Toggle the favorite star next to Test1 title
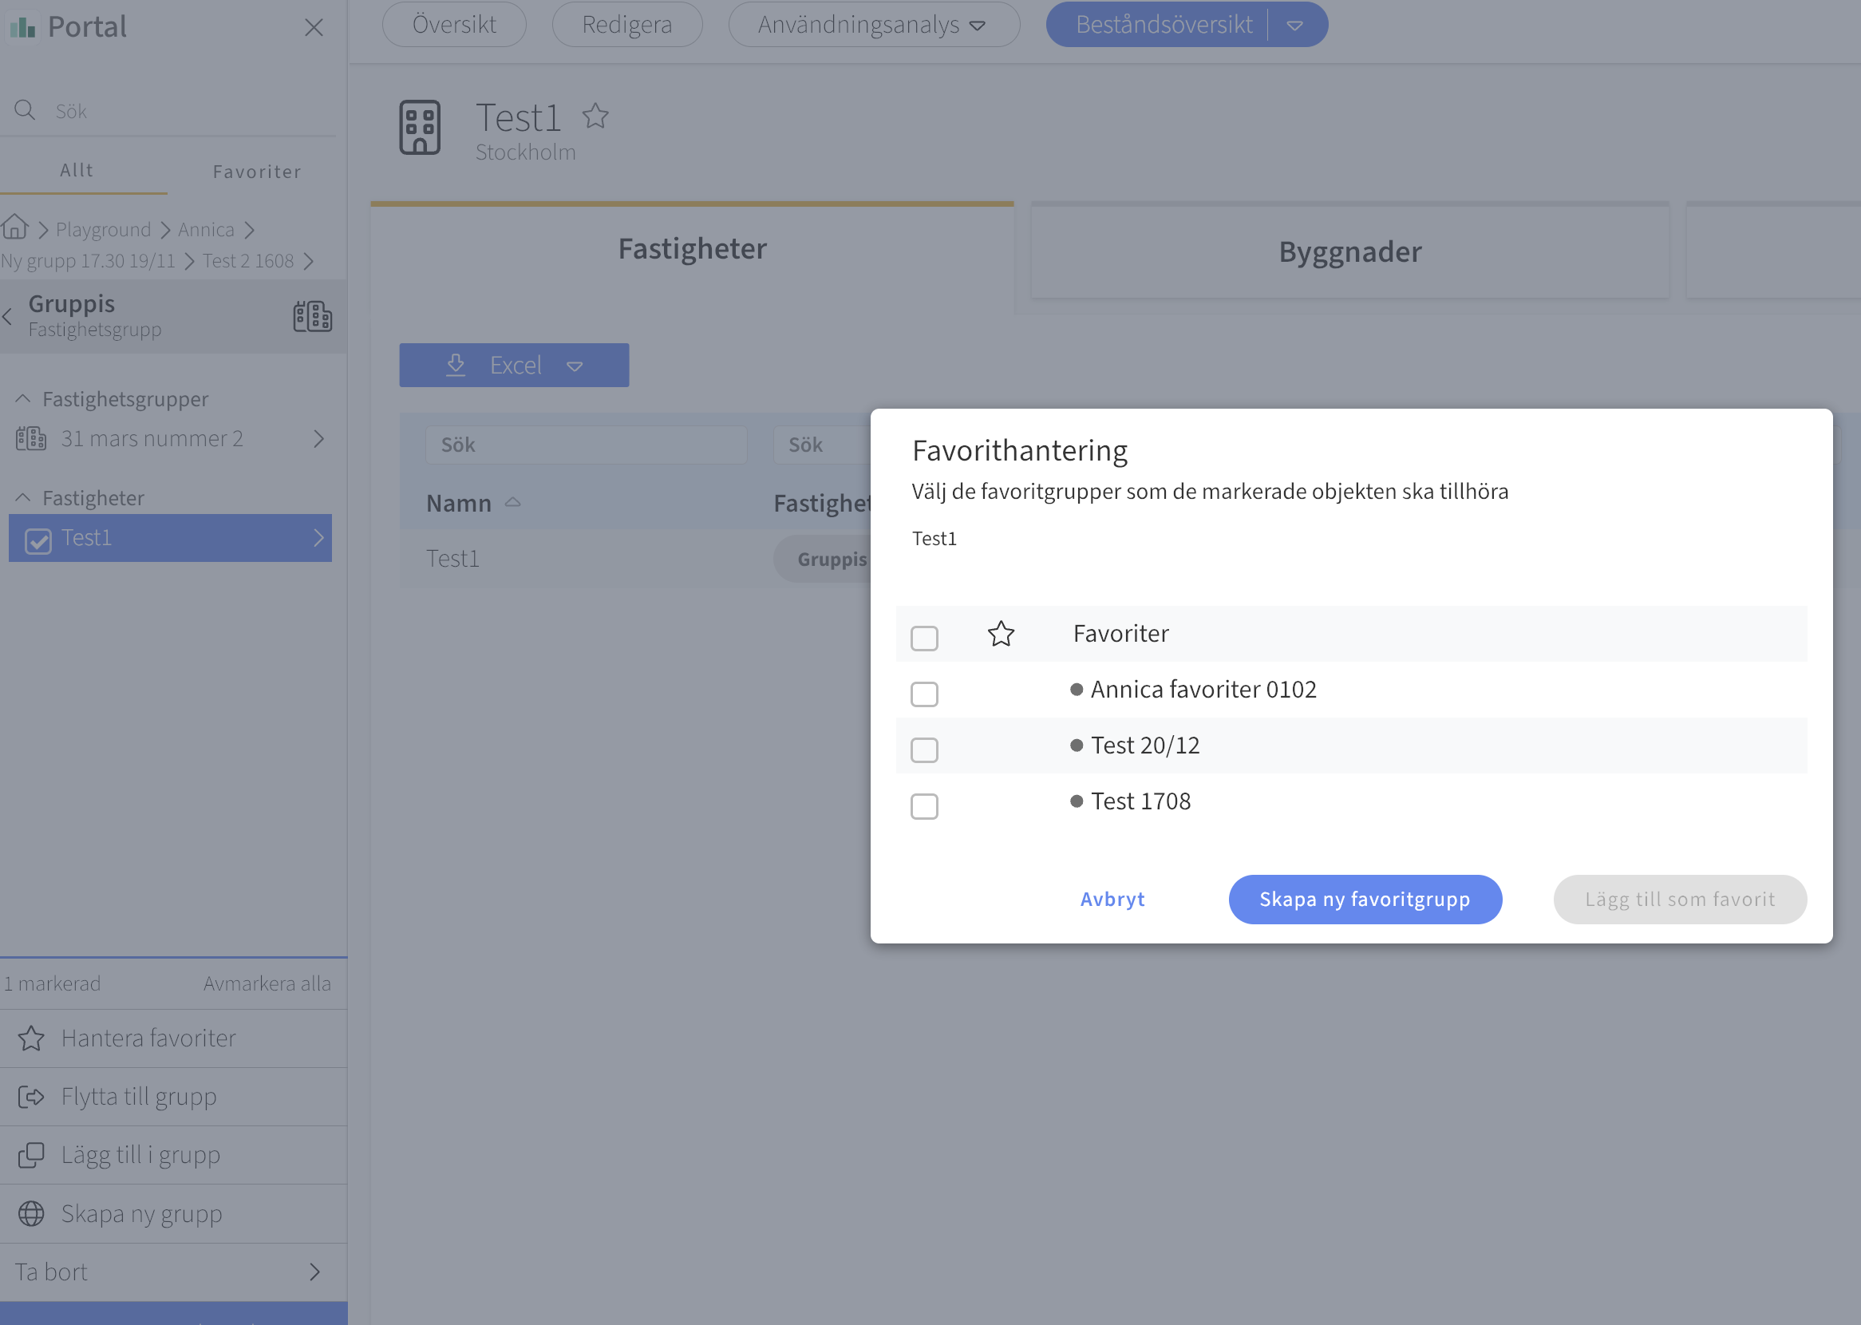This screenshot has height=1325, width=1861. click(595, 117)
